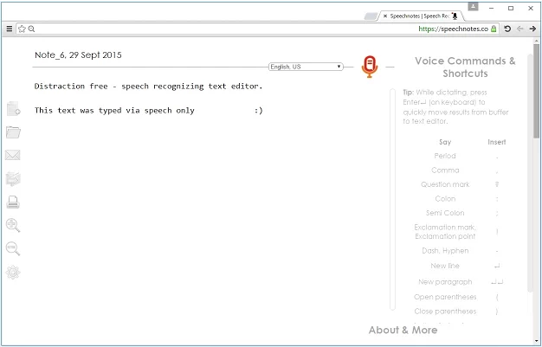542x347 pixels.
Task: Click the envelope email icon
Action: (x=13, y=155)
